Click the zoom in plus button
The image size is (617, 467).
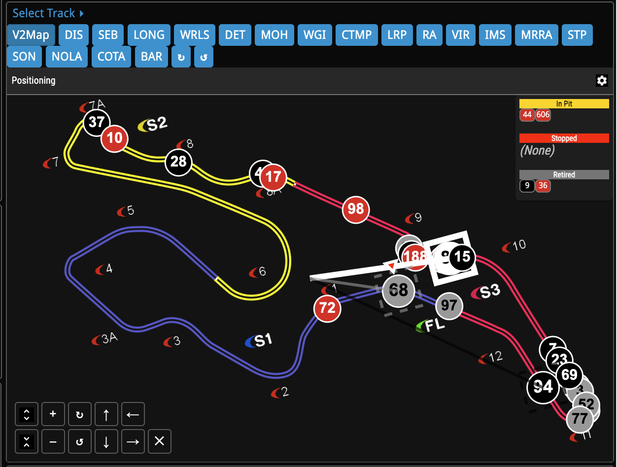tap(53, 414)
